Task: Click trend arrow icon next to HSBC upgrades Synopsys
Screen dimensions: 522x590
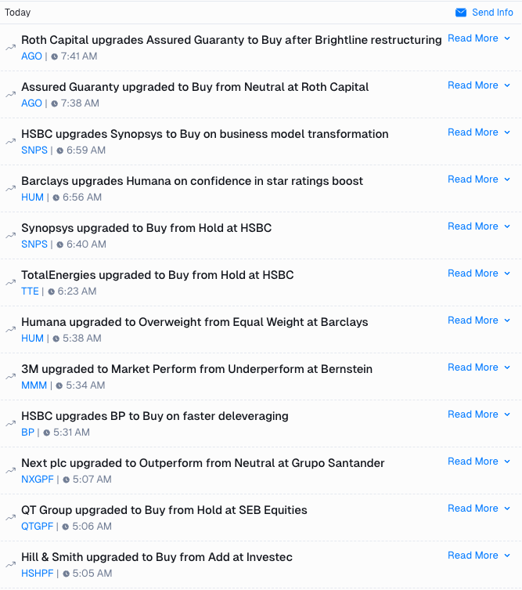Action: click(x=10, y=142)
